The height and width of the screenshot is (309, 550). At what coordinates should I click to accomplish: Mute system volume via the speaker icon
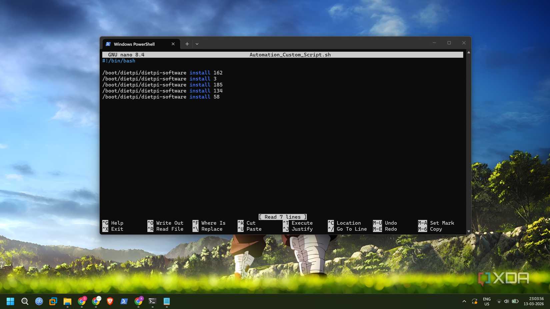click(507, 302)
